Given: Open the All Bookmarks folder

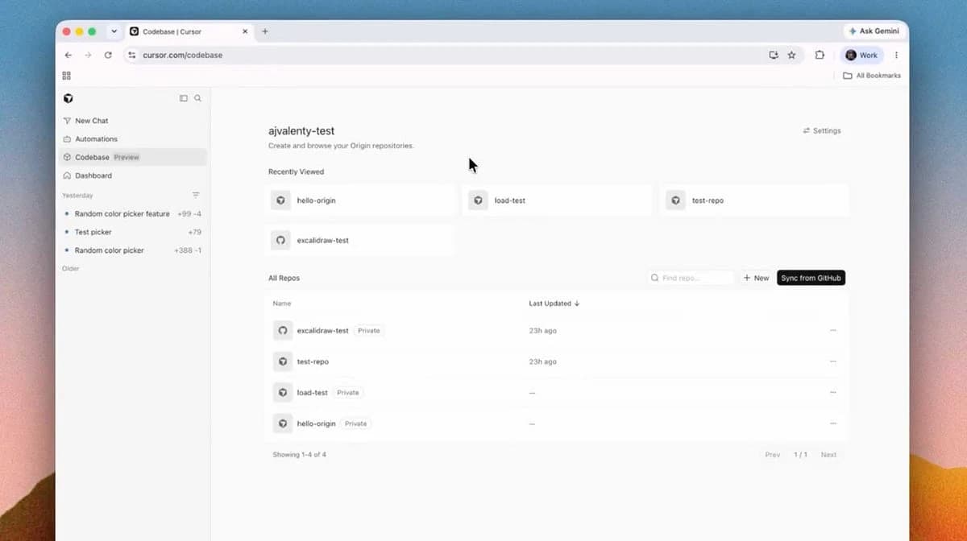Looking at the screenshot, I should [x=872, y=76].
